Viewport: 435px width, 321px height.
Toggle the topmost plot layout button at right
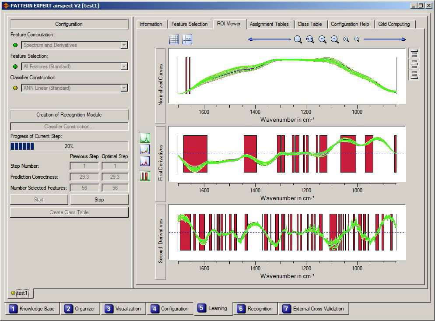(x=414, y=53)
